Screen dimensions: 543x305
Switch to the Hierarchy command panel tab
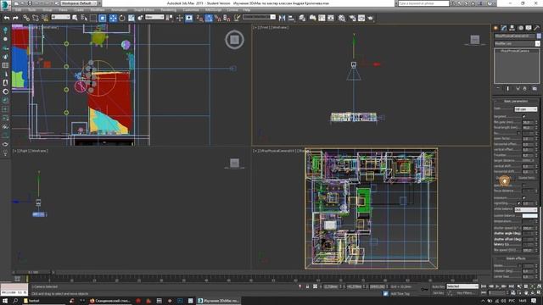pyautogui.click(x=512, y=28)
